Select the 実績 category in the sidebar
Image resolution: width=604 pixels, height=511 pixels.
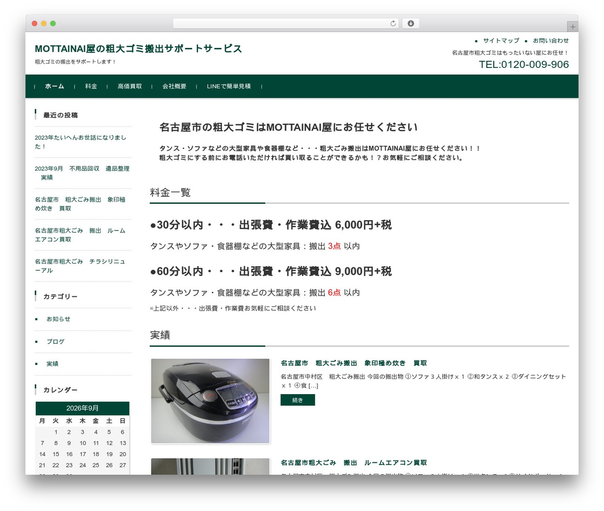[52, 364]
